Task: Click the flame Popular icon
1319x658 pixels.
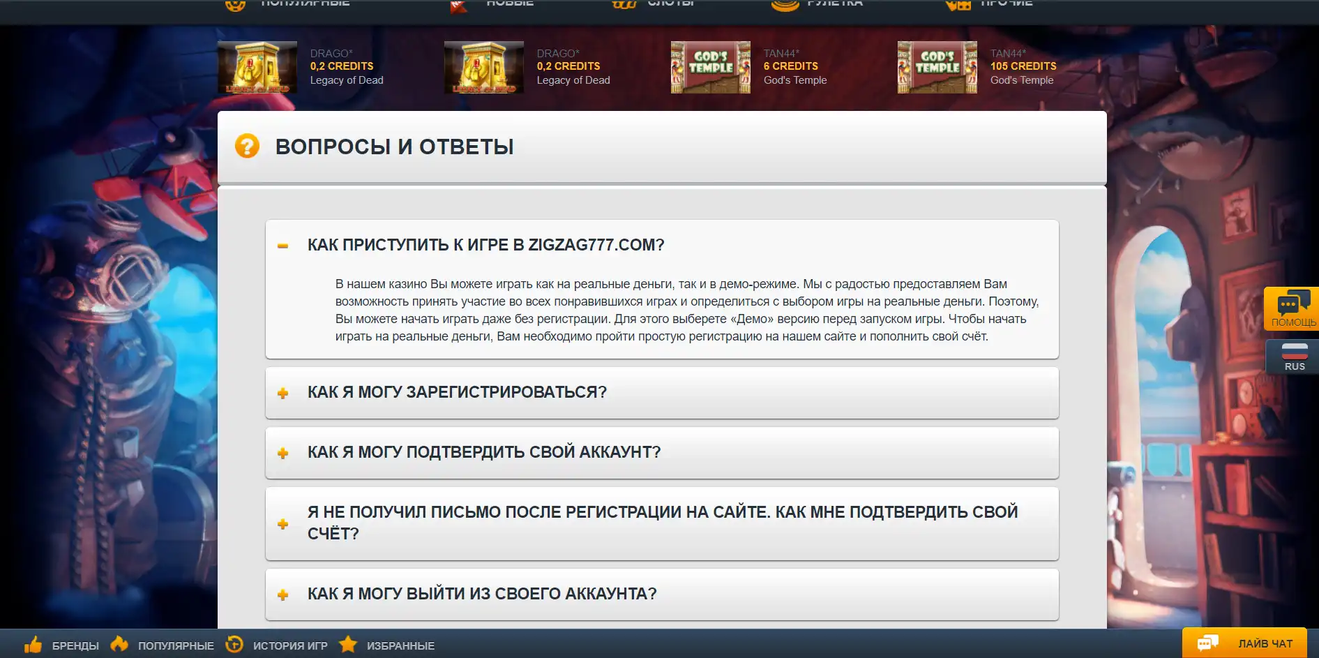Action: click(119, 644)
